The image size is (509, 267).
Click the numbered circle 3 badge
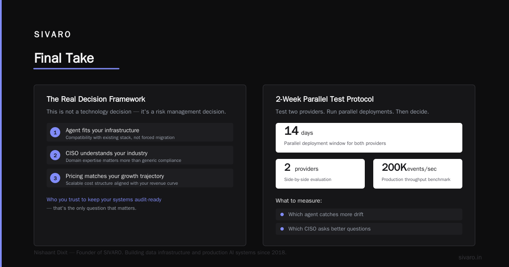point(55,178)
